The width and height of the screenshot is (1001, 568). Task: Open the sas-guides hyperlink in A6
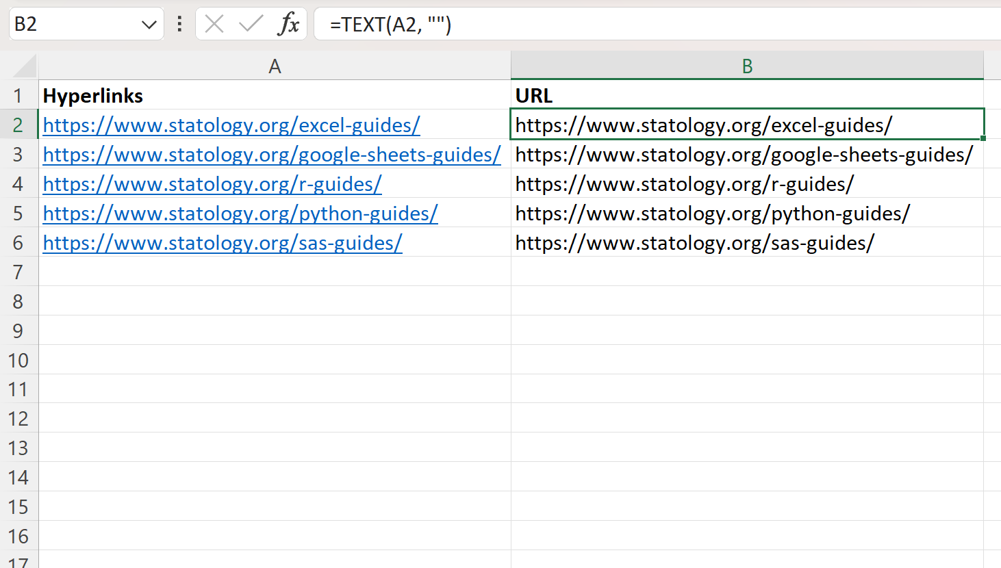click(222, 242)
